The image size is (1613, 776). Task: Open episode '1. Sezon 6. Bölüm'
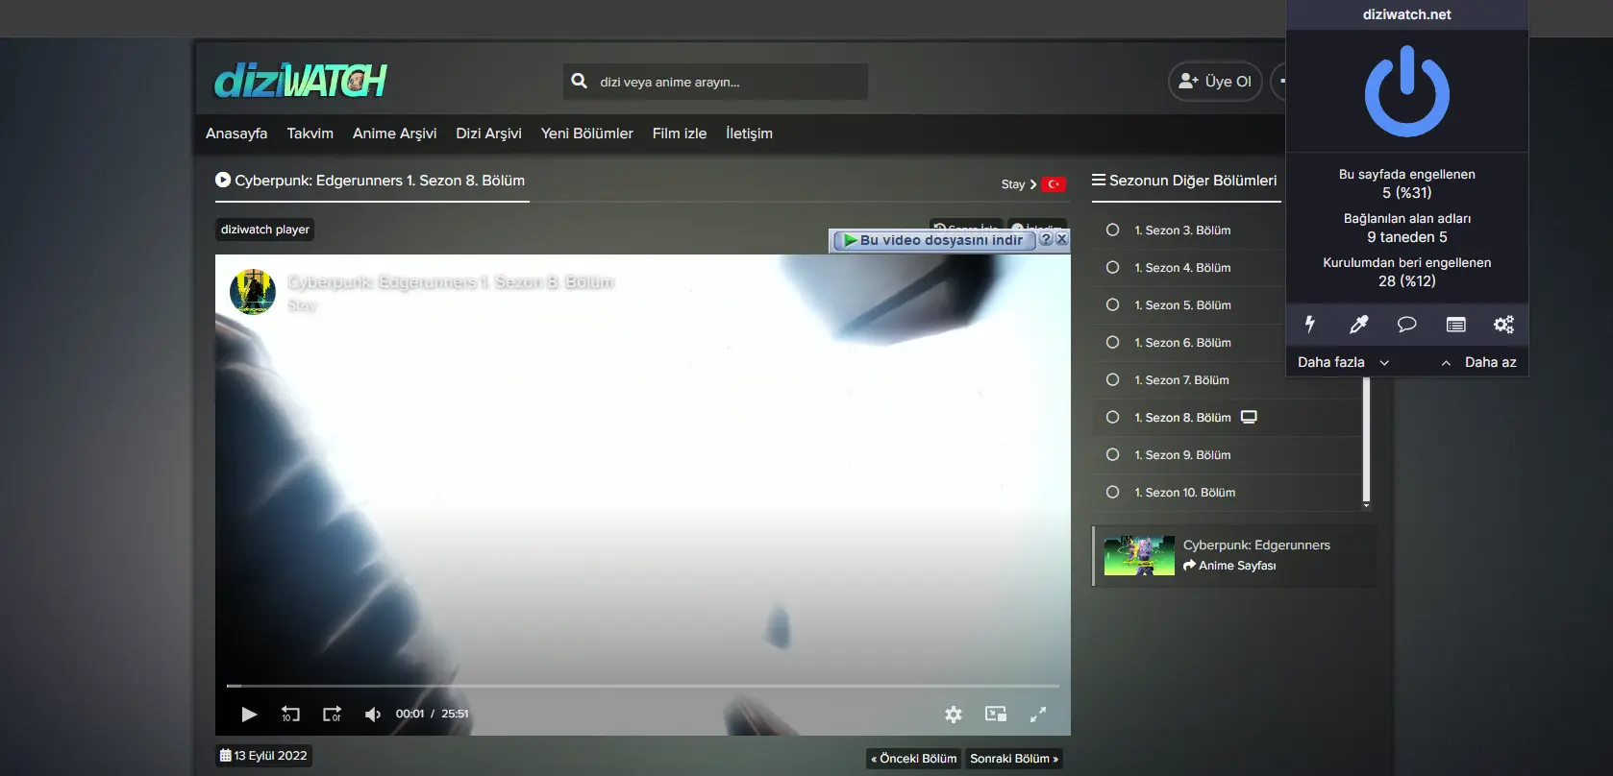point(1182,343)
